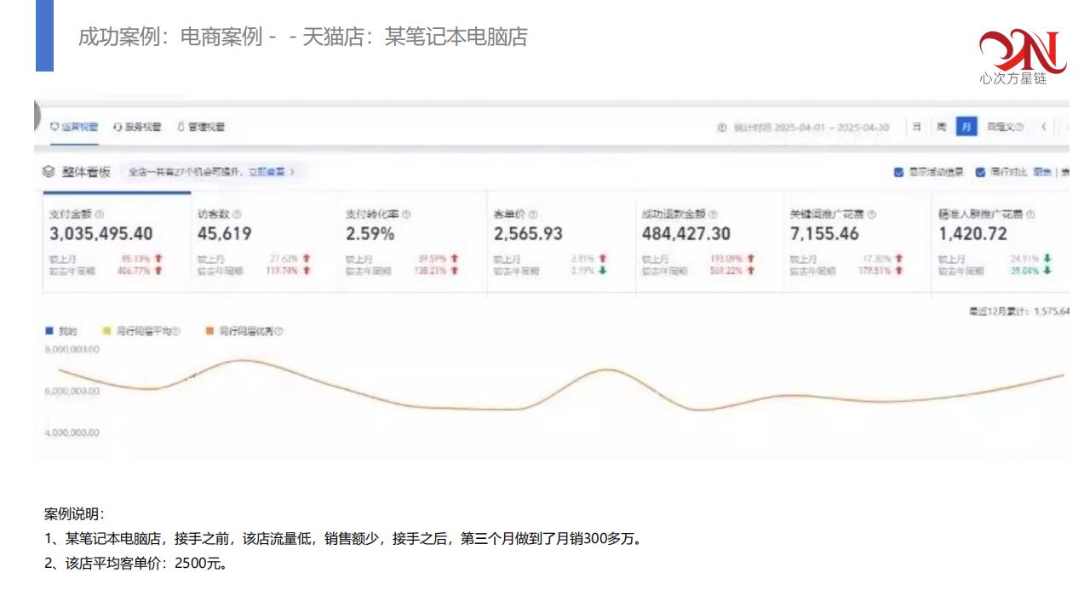Screen dimensions: 1090x613
Task: Click the previous period chevron arrow
Action: pyautogui.click(x=1043, y=127)
